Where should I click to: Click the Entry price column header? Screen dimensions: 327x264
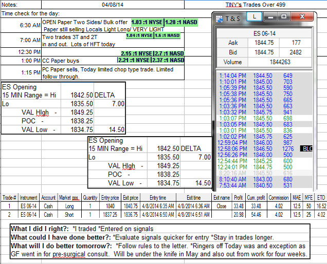pyautogui.click(x=110, y=198)
